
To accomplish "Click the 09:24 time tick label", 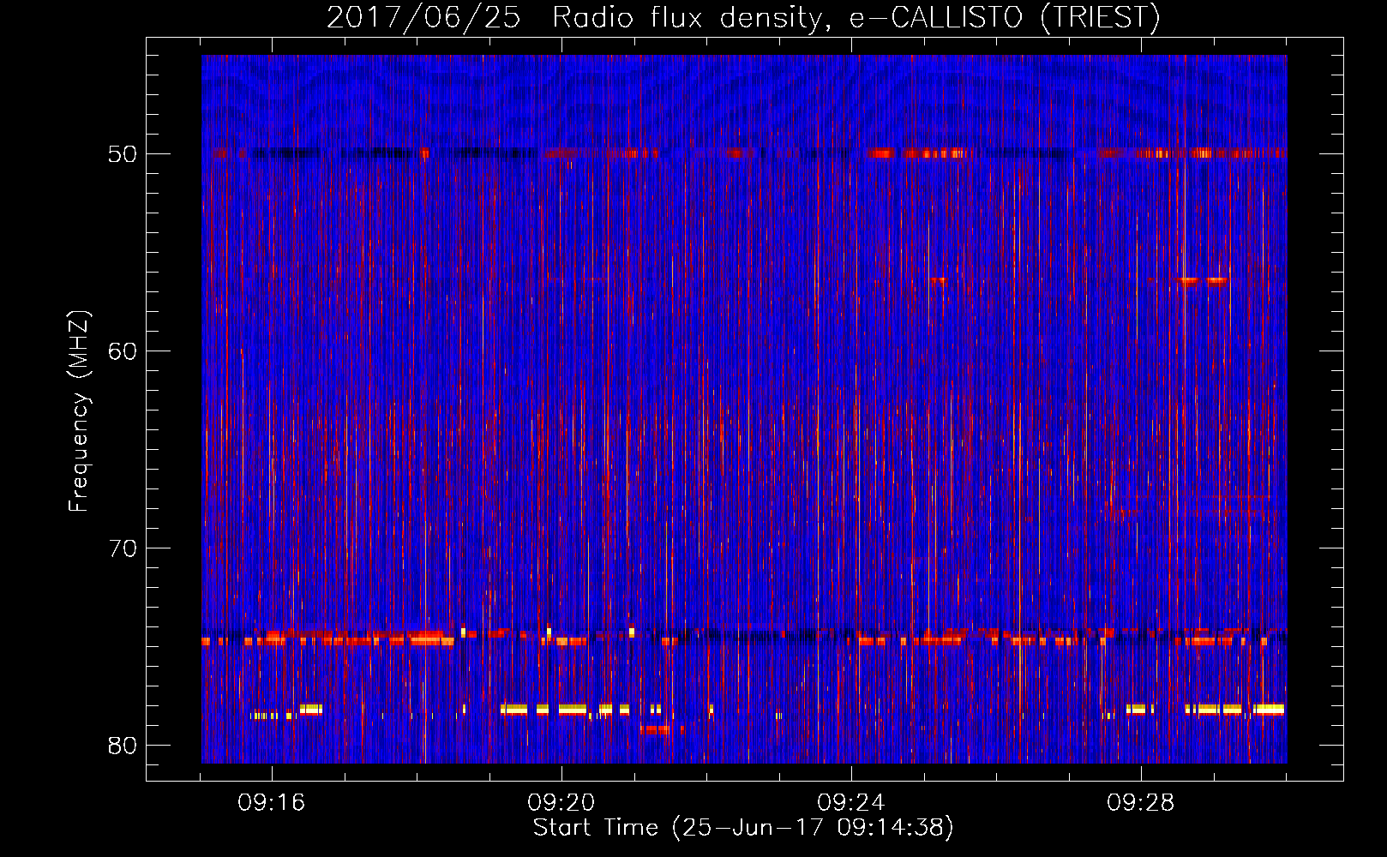I will coord(851,803).
